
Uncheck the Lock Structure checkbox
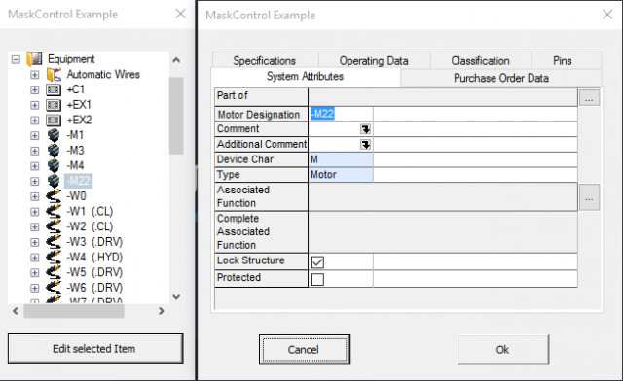pos(318,262)
